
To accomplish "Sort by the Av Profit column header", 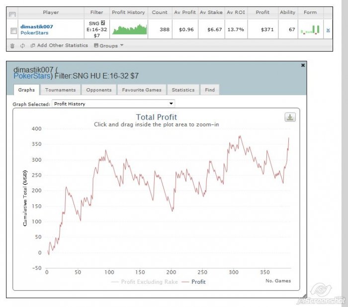I will (185, 12).
